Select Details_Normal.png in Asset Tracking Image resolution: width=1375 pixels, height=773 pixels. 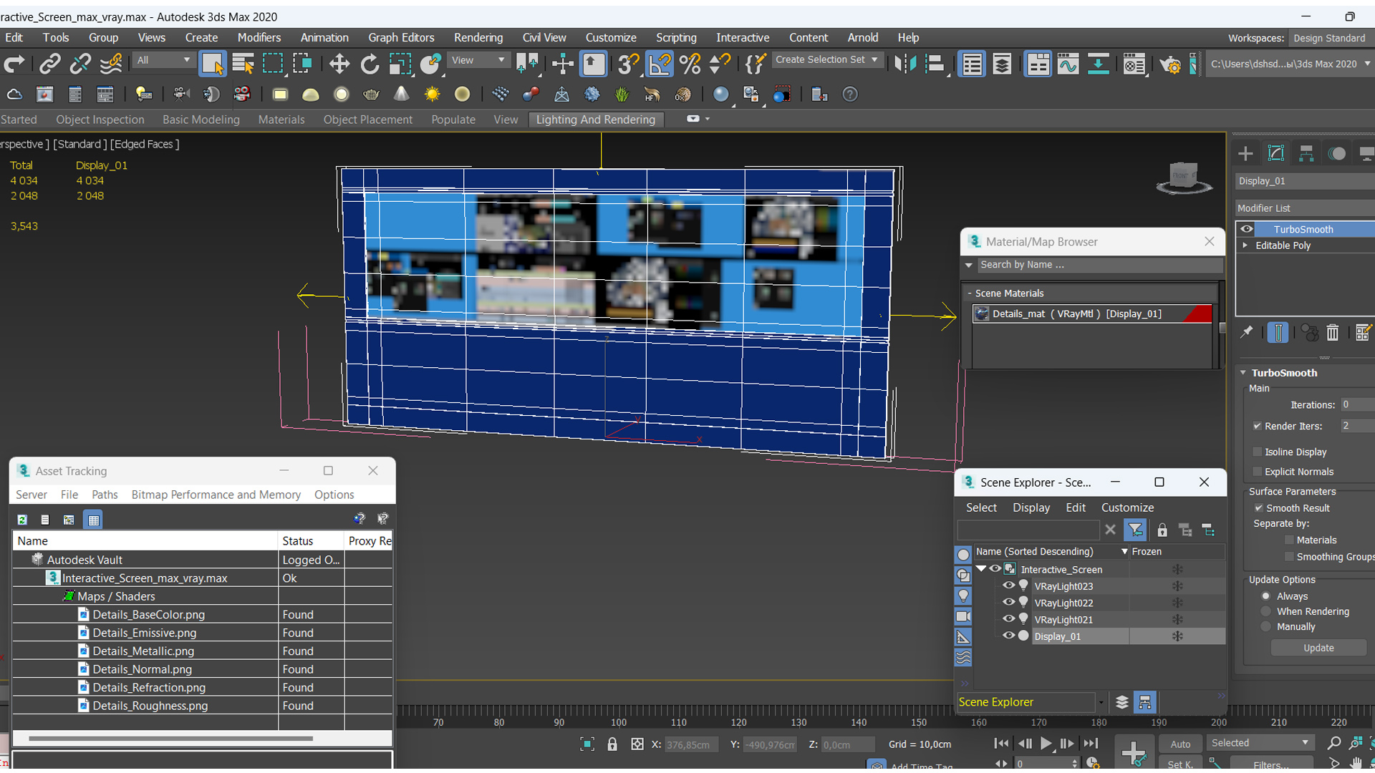tap(142, 669)
